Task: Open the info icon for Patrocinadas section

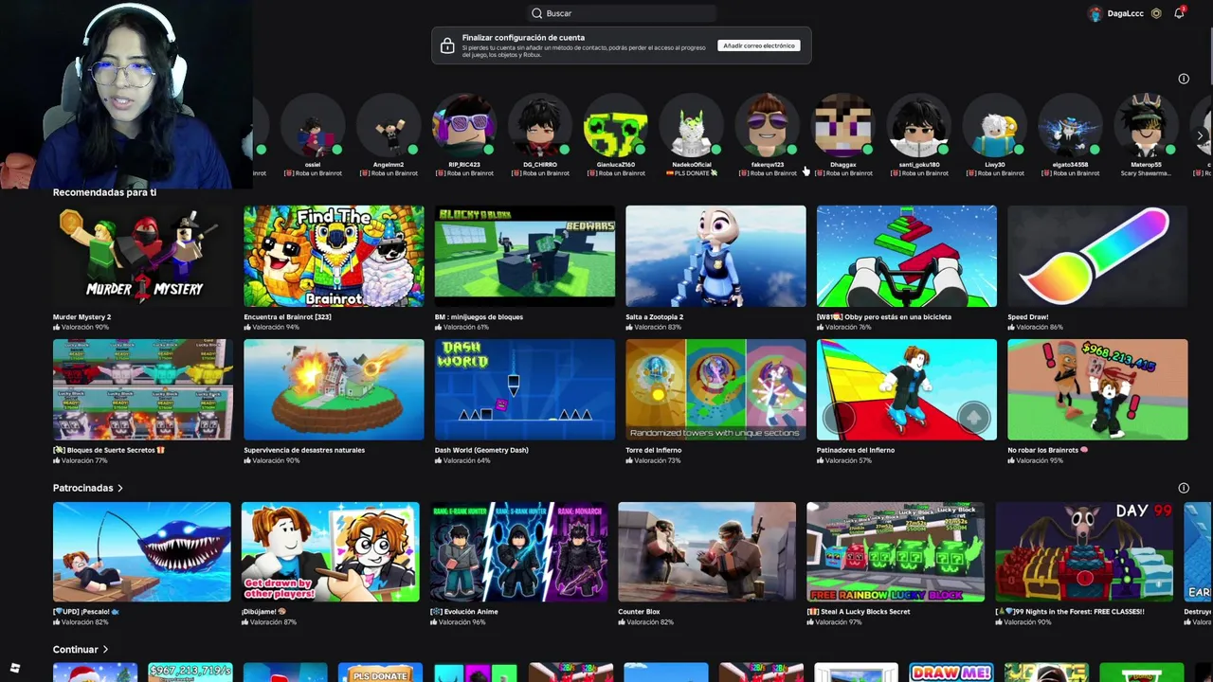Action: (1184, 488)
